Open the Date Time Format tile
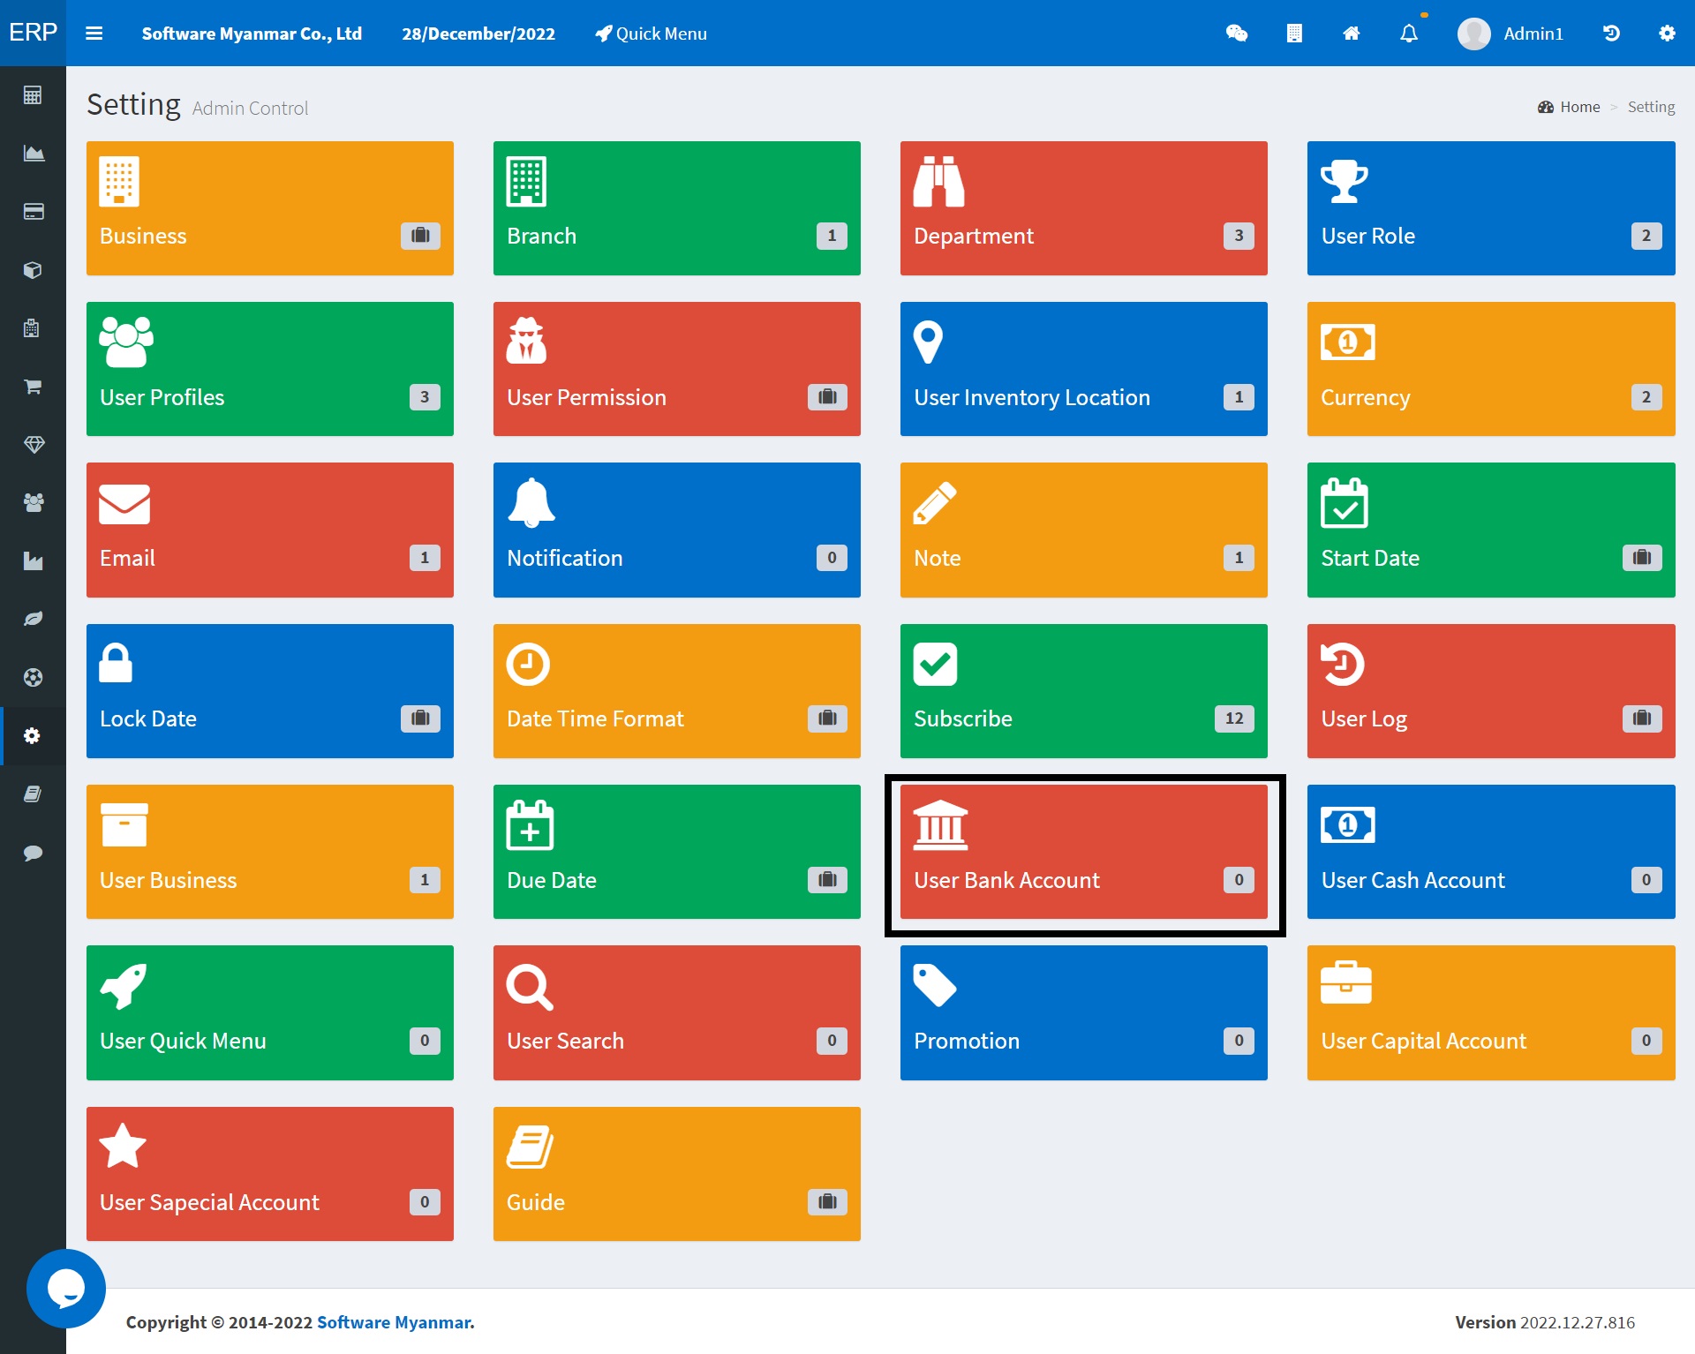Viewport: 1695px width, 1354px height. tap(677, 691)
